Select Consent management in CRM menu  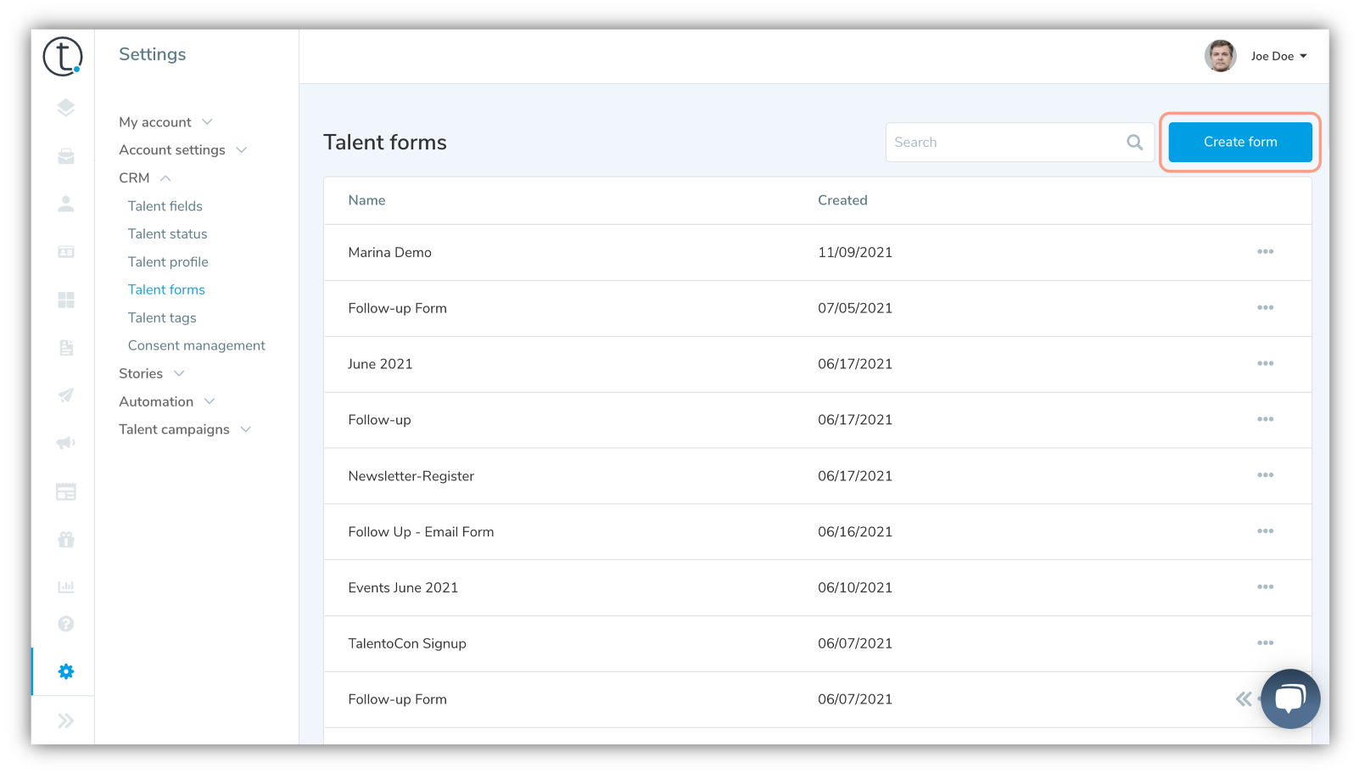(197, 345)
